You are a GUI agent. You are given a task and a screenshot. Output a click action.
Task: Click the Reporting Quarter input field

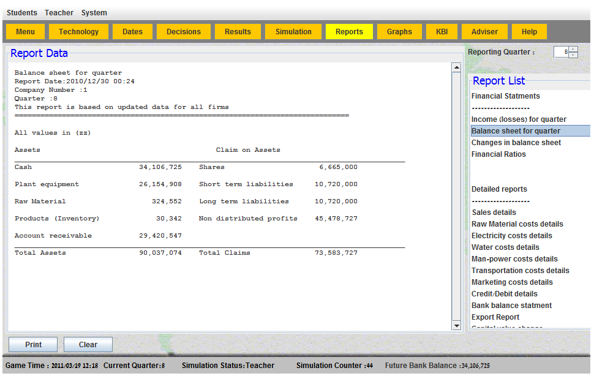pos(561,52)
